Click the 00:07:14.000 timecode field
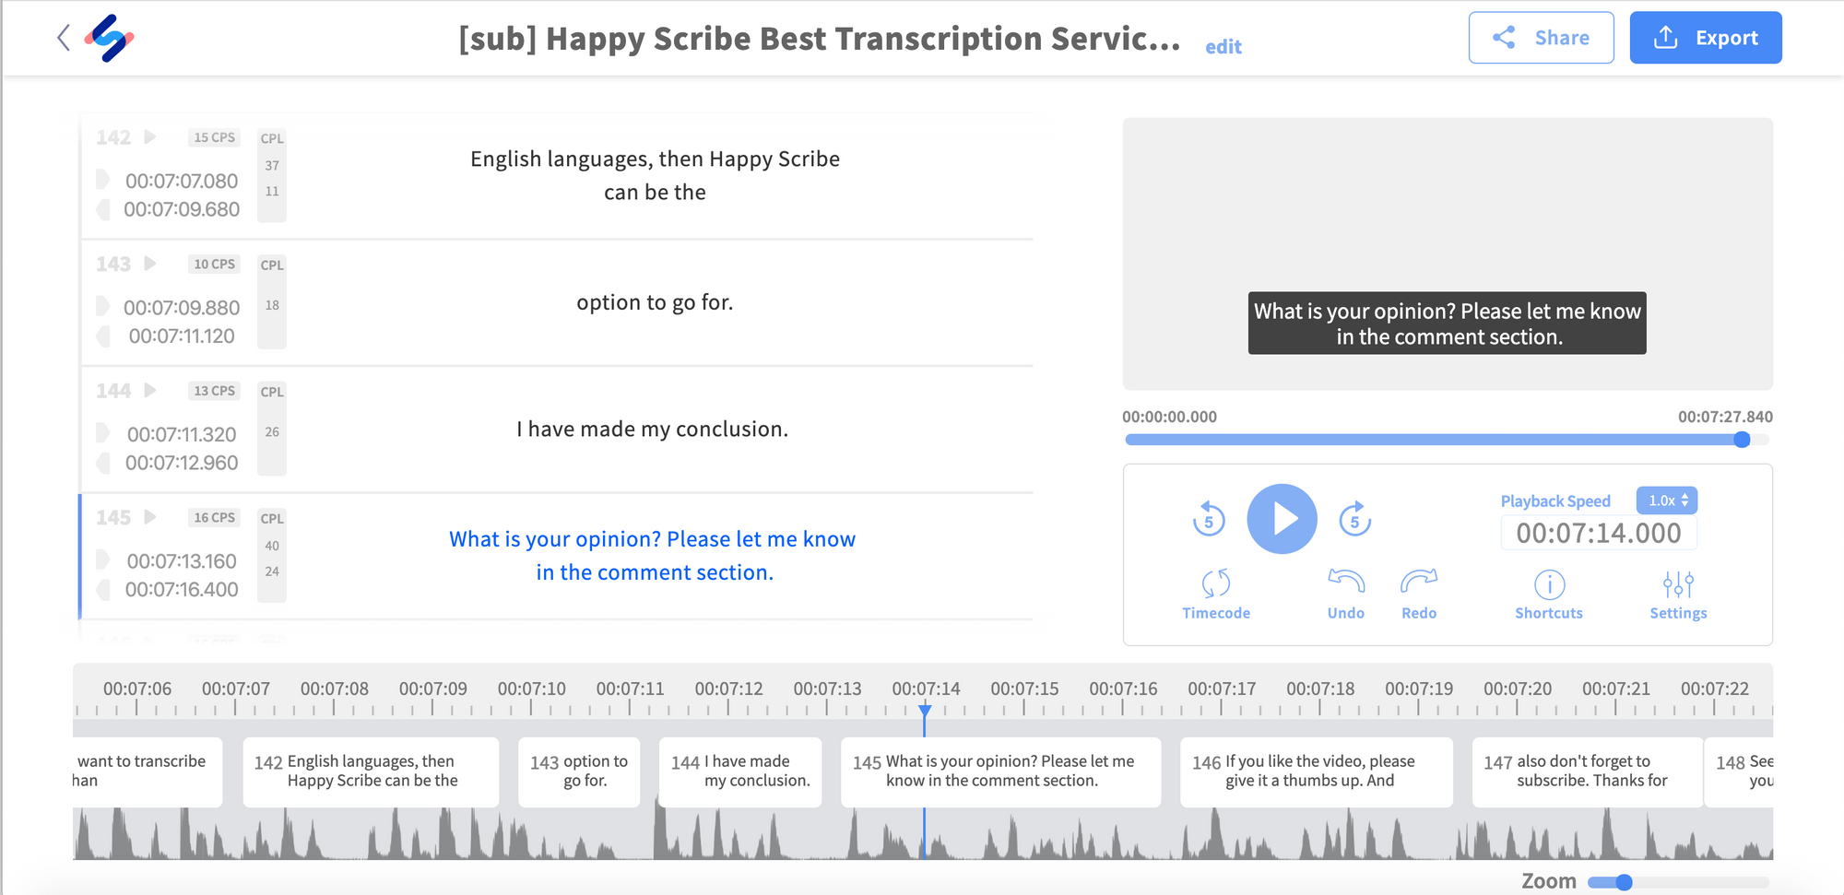This screenshot has height=895, width=1844. tap(1599, 533)
